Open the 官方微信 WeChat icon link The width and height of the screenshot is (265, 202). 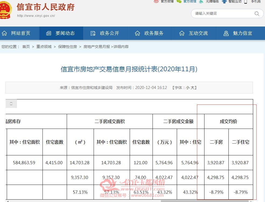pos(179,1)
